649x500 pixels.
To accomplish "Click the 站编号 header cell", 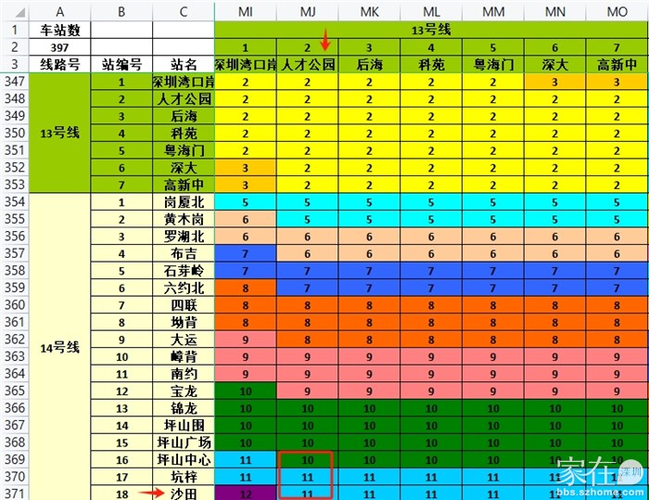I will pyautogui.click(x=121, y=64).
